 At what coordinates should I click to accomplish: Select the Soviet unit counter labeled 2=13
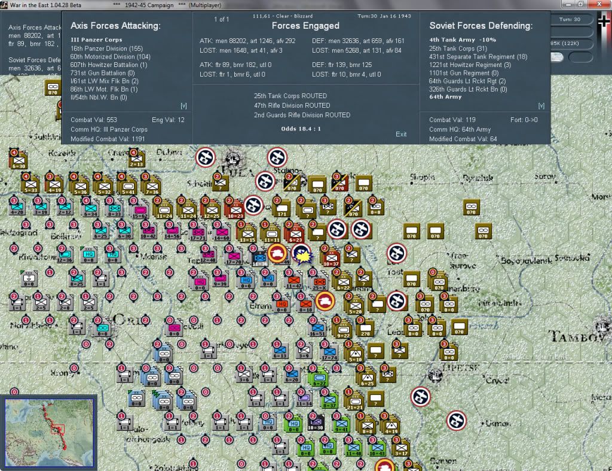(x=137, y=159)
